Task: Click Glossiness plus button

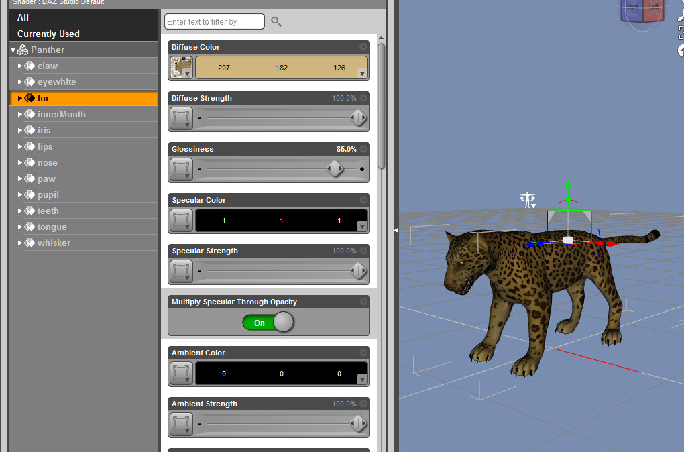Action: coord(362,169)
